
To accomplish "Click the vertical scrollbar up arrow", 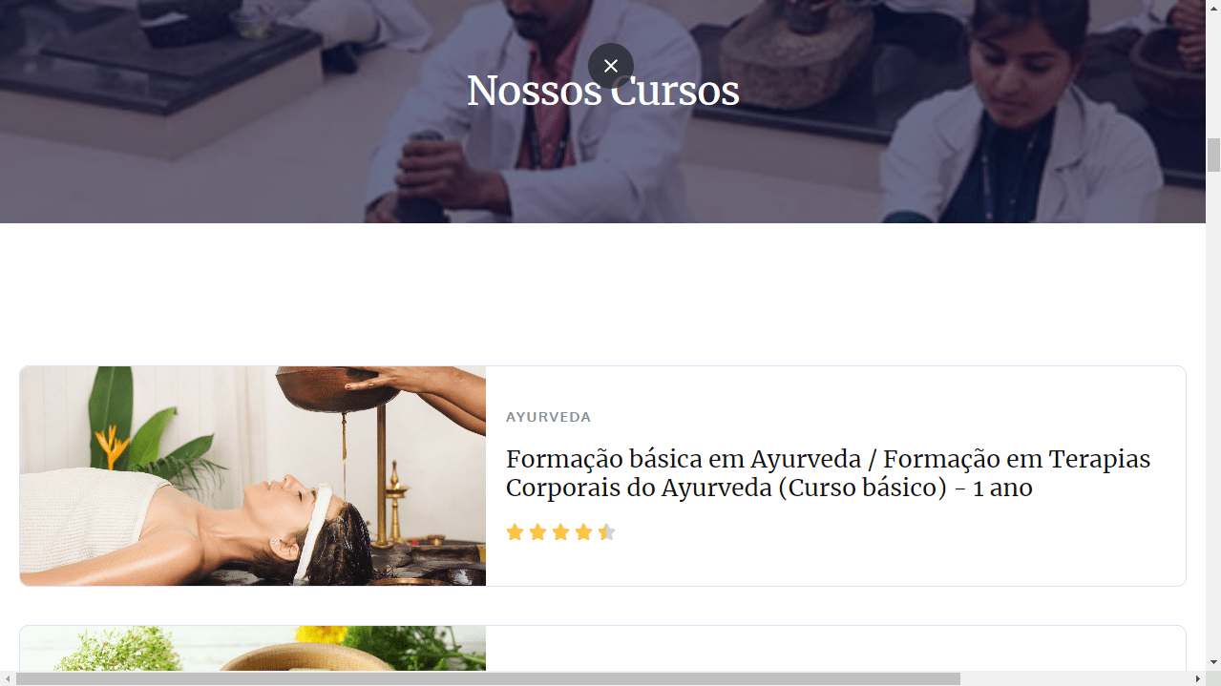I will pyautogui.click(x=1213, y=8).
